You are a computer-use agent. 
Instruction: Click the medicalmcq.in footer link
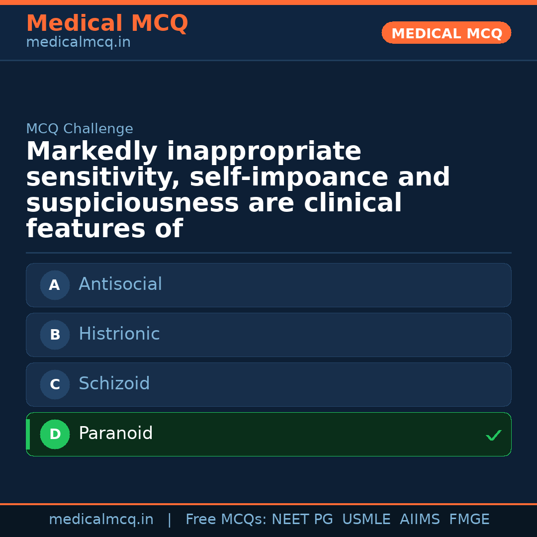pyautogui.click(x=101, y=519)
